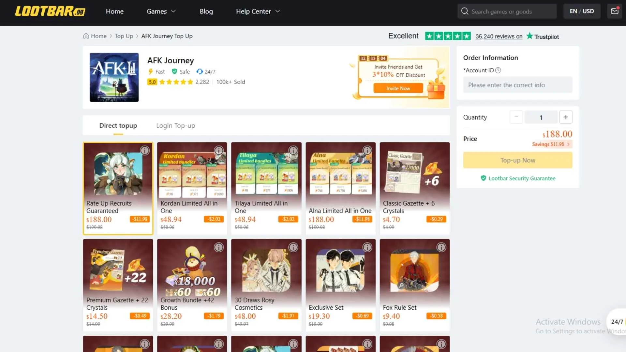Open the 36,240 reviews Trustpilot link
626x352 pixels.
(499, 37)
